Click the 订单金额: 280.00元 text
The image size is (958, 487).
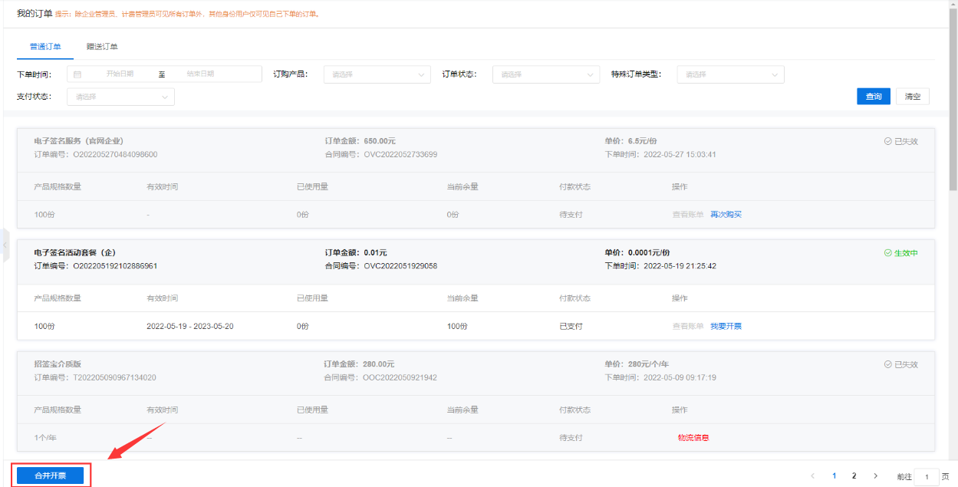(x=359, y=364)
